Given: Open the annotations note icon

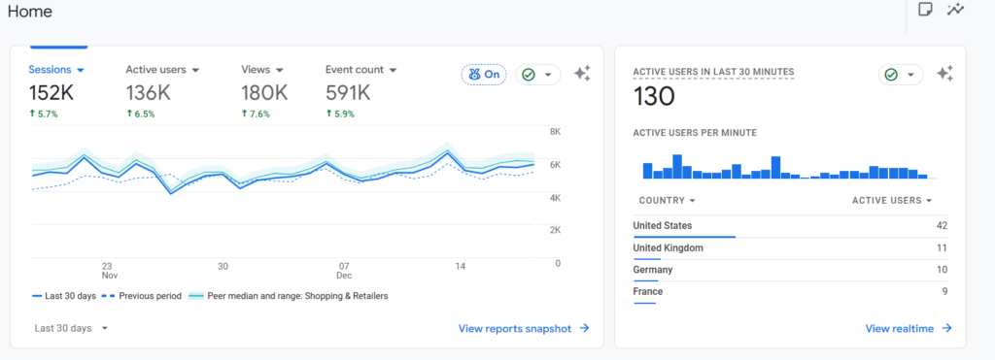Looking at the screenshot, I should click(x=925, y=10).
